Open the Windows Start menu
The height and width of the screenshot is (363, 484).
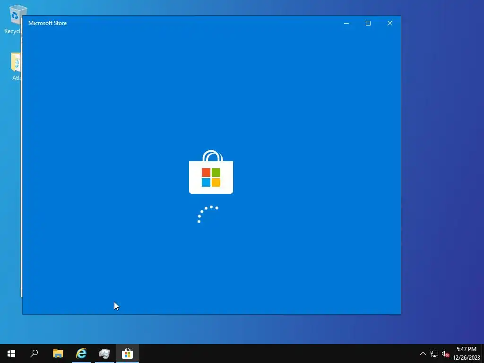tap(11, 354)
